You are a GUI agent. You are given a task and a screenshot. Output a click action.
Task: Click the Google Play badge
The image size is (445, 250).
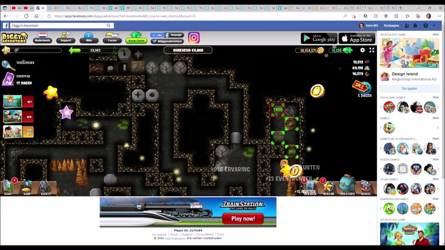pyautogui.click(x=319, y=38)
